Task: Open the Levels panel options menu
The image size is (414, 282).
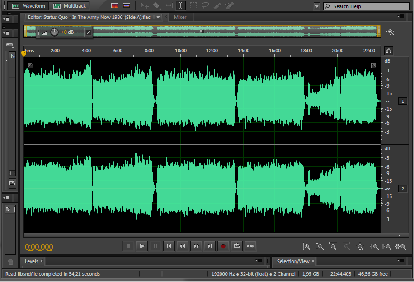Action: (x=259, y=261)
